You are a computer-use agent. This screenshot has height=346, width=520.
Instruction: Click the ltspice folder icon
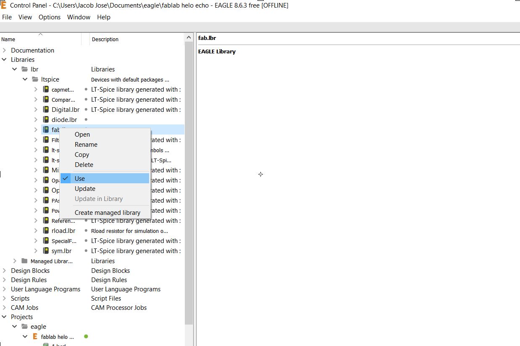tap(35, 79)
